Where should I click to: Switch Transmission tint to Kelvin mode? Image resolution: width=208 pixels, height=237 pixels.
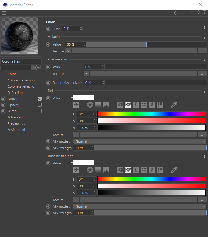[136, 170]
